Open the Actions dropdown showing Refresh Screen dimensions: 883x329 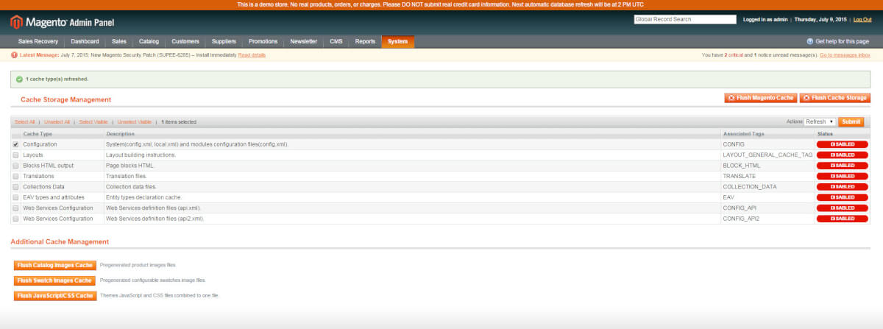(x=820, y=121)
